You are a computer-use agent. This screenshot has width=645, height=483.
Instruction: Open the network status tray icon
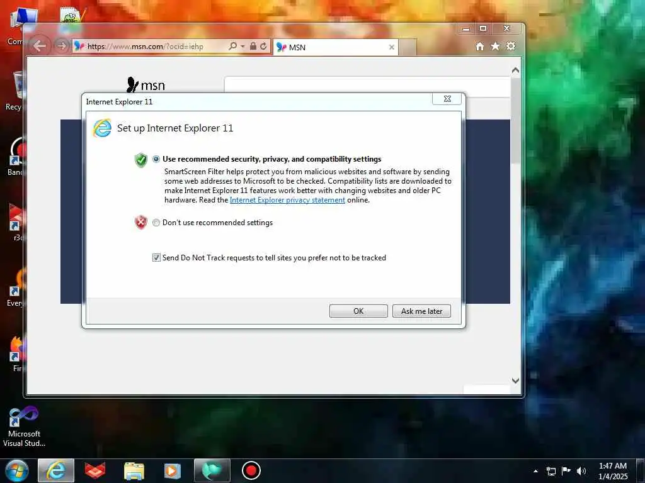pyautogui.click(x=551, y=471)
